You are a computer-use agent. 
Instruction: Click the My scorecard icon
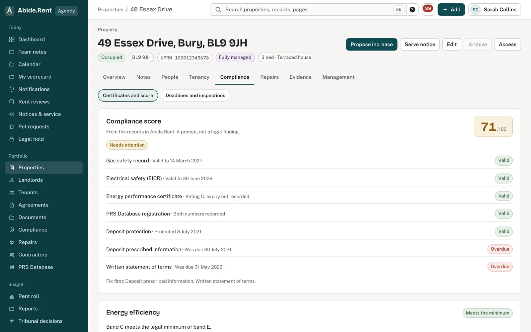(x=12, y=77)
